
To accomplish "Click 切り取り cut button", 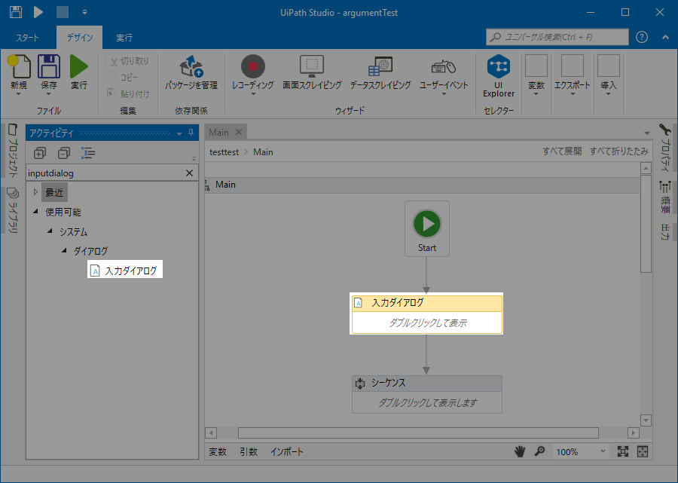I will pyautogui.click(x=128, y=61).
